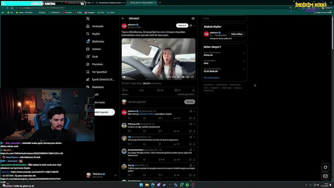Mute the video volume
The image size is (334, 188).
pyautogui.click(x=178, y=77)
